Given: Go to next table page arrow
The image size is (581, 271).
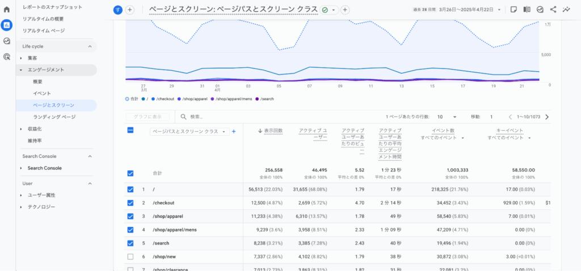Looking at the screenshot, I should (547, 117).
